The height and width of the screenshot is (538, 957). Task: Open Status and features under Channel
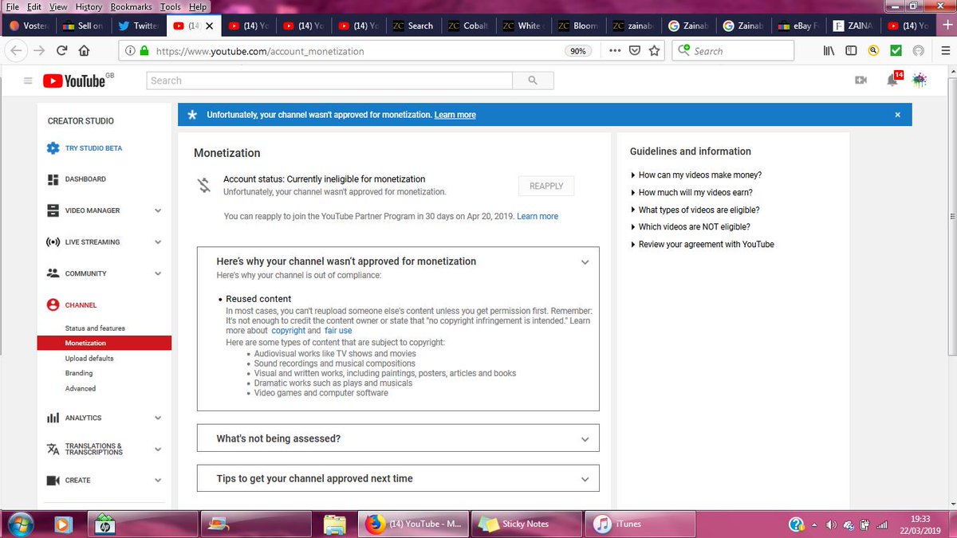pos(95,328)
